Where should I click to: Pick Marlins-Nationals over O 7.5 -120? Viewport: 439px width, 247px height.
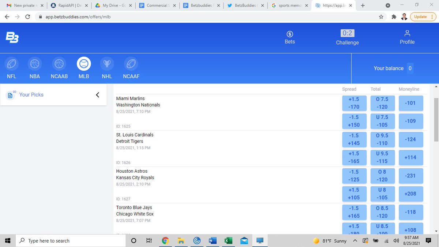(382, 103)
